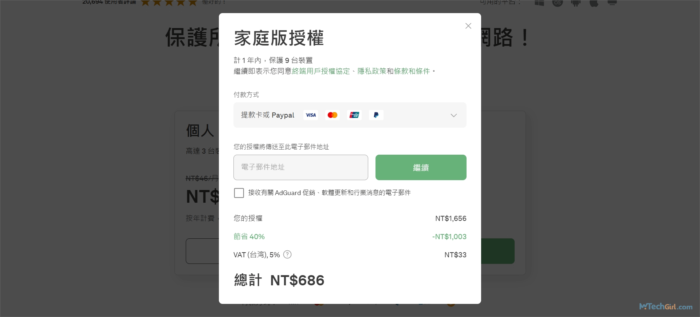The width and height of the screenshot is (700, 317).
Task: Close the family license dialog
Action: (468, 26)
